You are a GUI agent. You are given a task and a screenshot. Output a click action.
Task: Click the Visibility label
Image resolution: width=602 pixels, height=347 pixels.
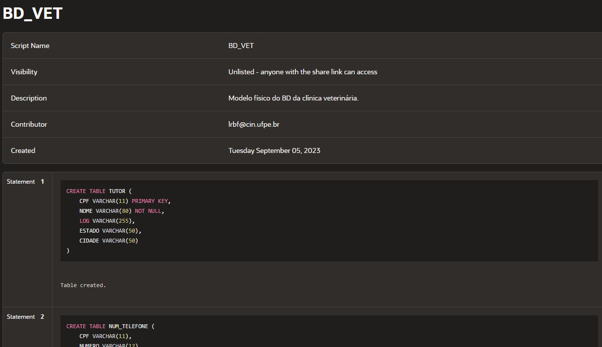[x=24, y=72]
